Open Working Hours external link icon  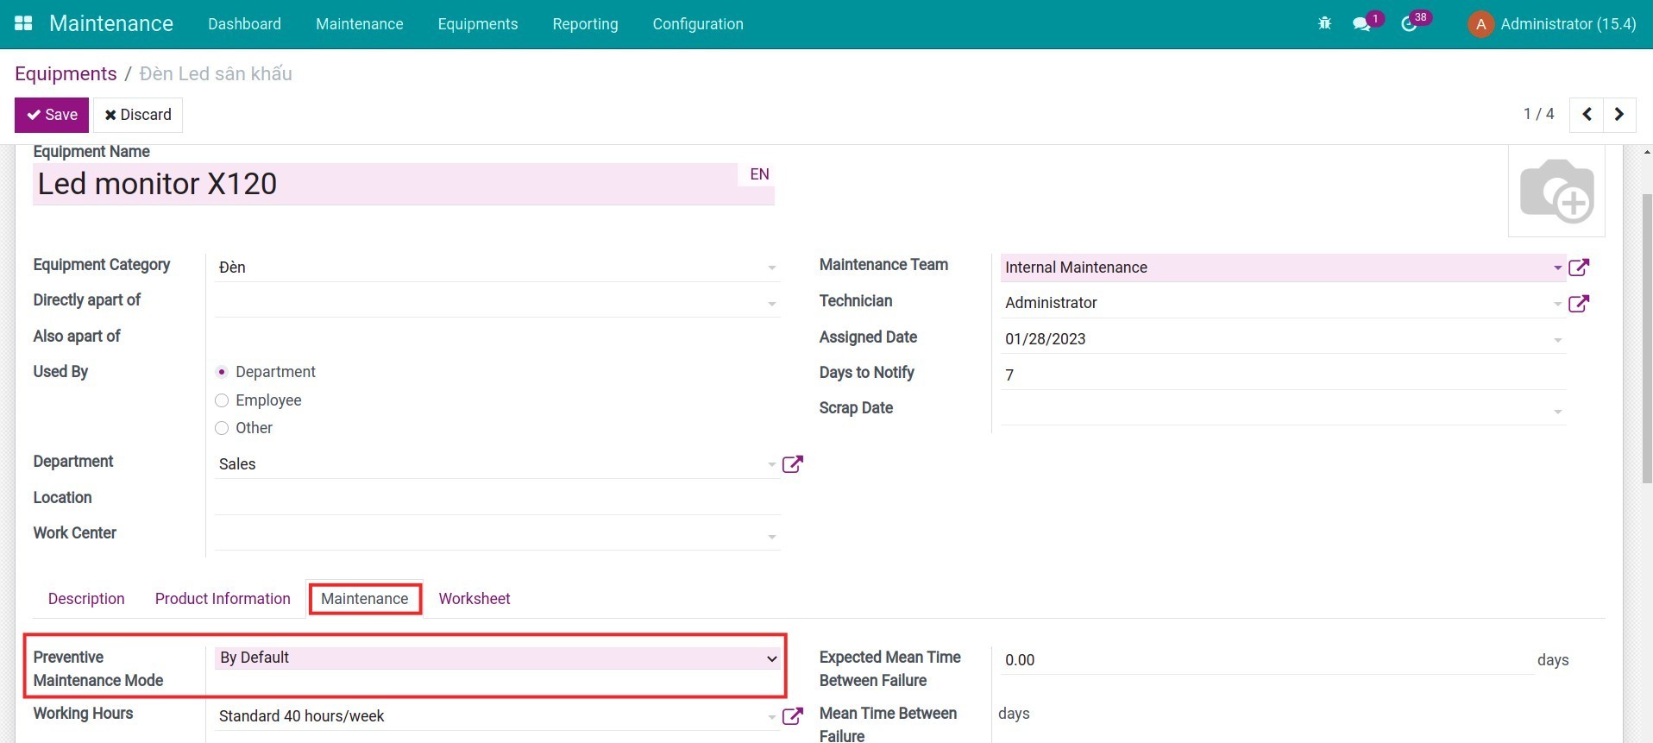click(x=792, y=716)
